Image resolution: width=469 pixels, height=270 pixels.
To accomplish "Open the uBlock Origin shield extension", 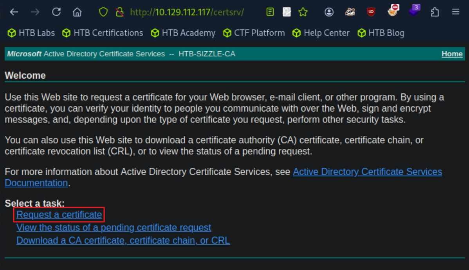I will (371, 12).
